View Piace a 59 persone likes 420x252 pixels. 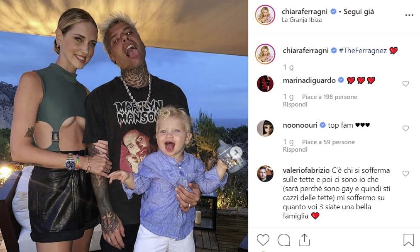click(328, 142)
